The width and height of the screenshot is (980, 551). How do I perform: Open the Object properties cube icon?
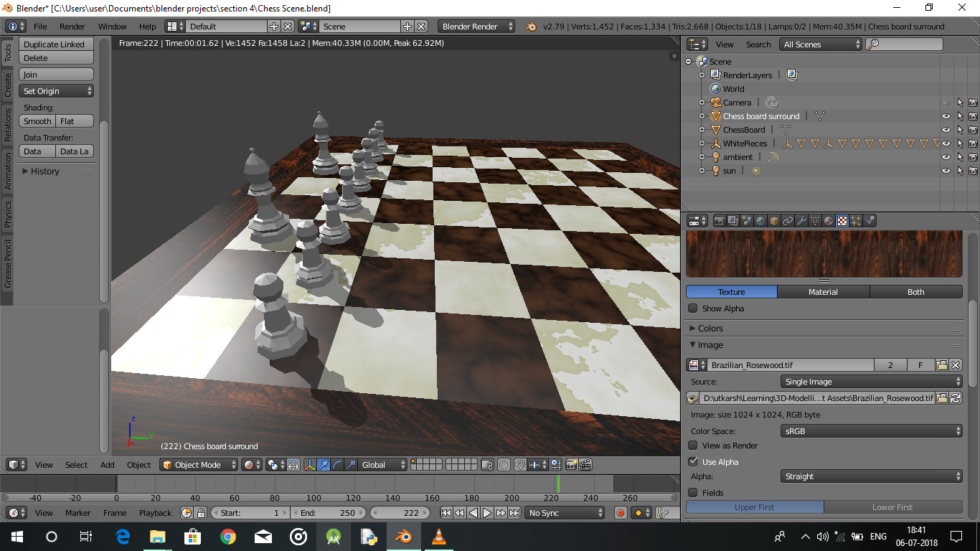pyautogui.click(x=774, y=221)
